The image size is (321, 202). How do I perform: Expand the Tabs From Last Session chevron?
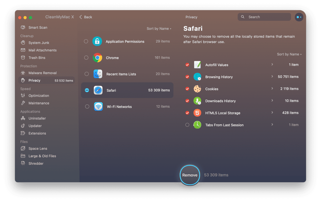pyautogui.click(x=272, y=125)
